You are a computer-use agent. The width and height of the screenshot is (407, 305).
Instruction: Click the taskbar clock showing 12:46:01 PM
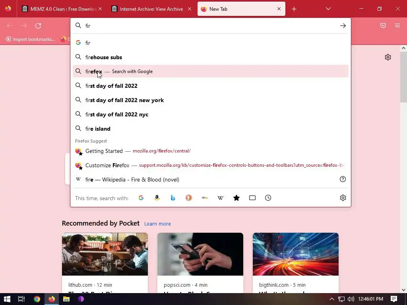(370, 299)
